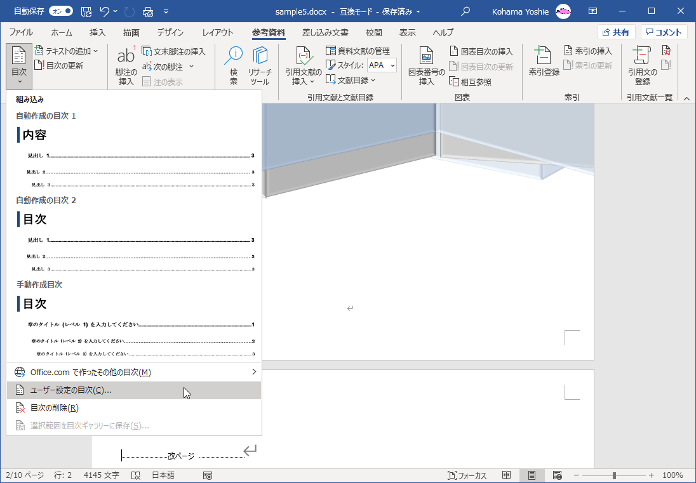Screen dimensions: 696x483
Task: Click 相互参照 cross-reference button
Action: pos(471,82)
